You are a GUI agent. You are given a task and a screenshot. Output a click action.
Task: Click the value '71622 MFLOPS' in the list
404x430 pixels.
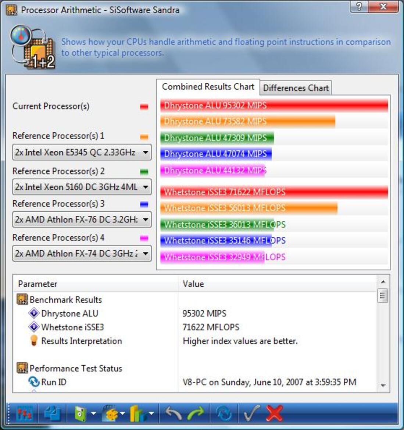pos(211,327)
